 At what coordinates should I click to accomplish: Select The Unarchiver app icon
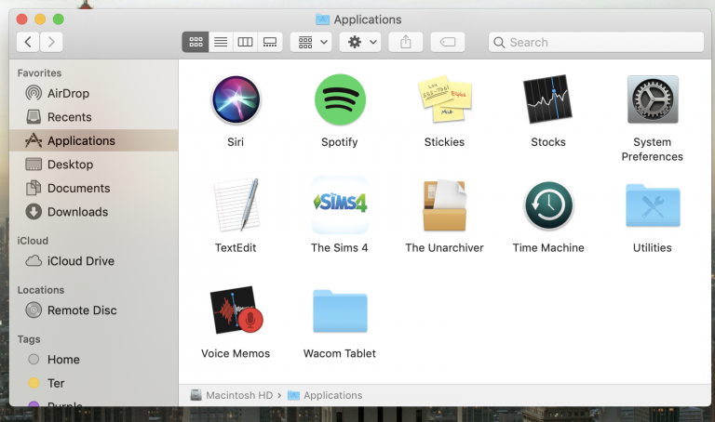(x=445, y=205)
